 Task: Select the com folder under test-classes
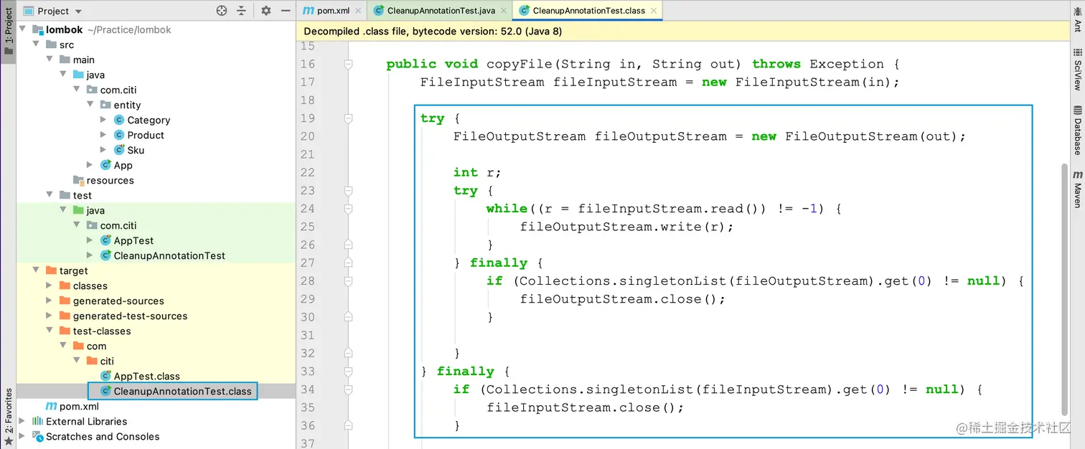pyautogui.click(x=96, y=346)
